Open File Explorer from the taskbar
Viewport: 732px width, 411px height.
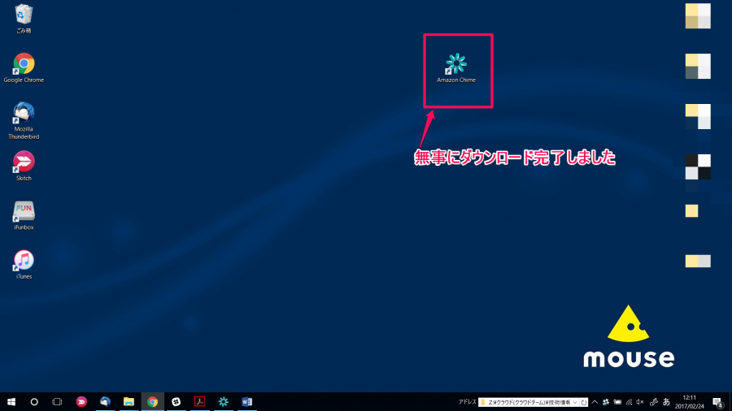tap(129, 402)
